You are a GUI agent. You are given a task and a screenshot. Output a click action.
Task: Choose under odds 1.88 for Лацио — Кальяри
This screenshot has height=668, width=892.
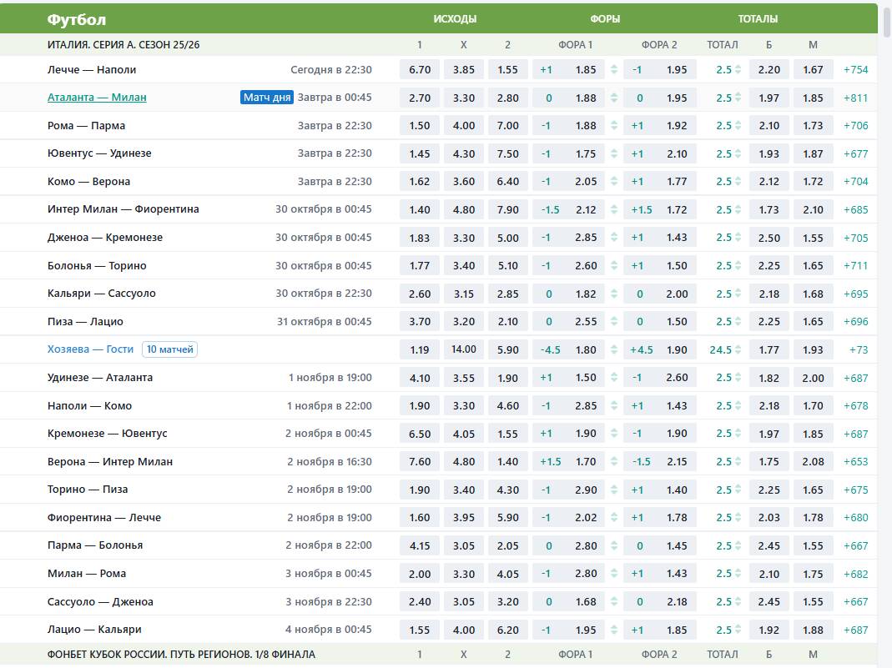point(813,630)
